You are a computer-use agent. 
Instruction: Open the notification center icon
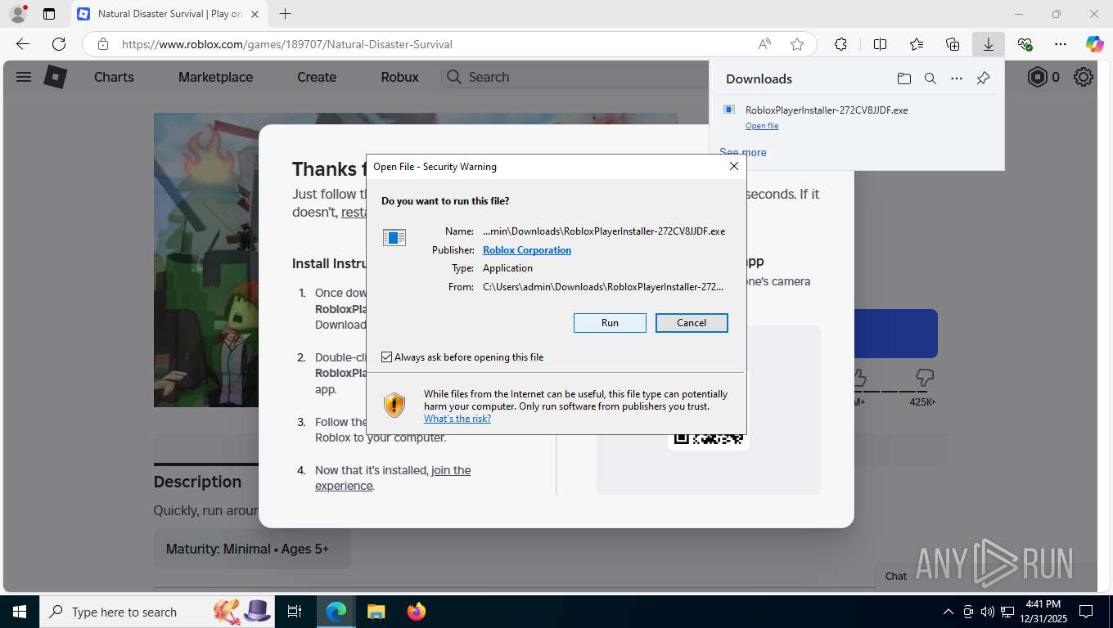pos(1086,612)
